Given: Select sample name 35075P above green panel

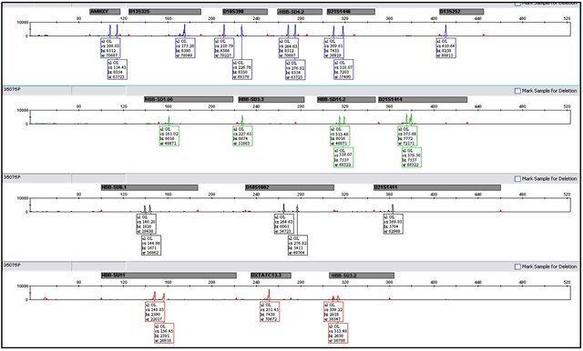Looking at the screenshot, I should [x=12, y=89].
